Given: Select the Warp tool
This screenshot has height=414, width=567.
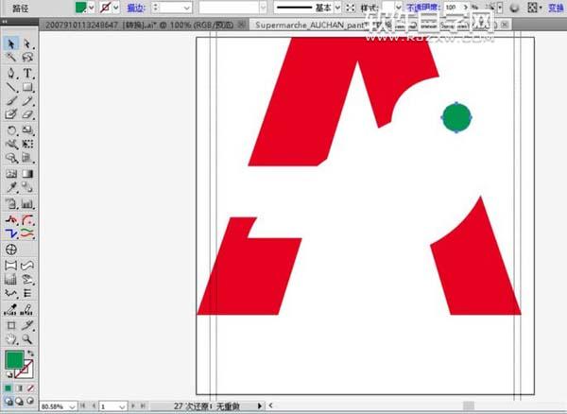Looking at the screenshot, I should pyautogui.click(x=10, y=144).
